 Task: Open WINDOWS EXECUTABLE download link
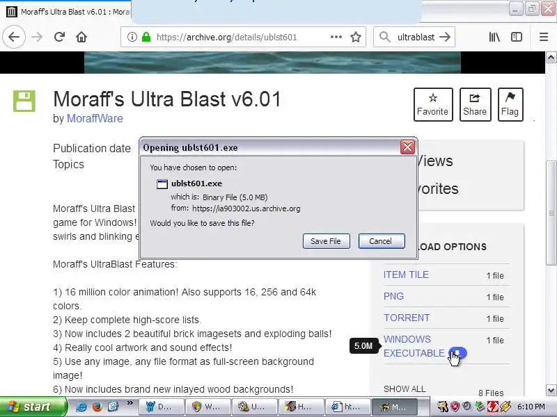[414, 346]
